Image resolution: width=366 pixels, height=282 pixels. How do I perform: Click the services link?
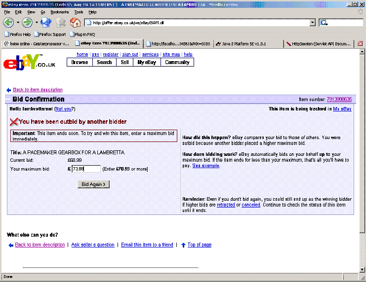click(x=150, y=54)
